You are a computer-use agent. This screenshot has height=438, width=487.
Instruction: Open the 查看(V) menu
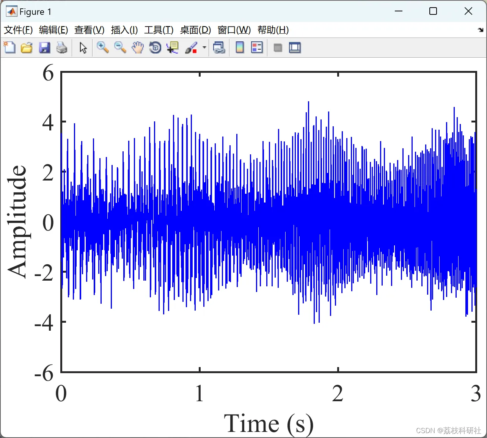click(89, 30)
